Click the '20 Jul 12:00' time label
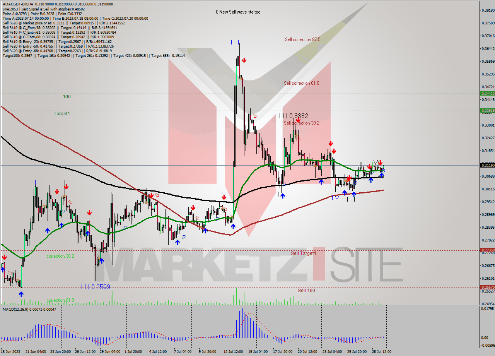 tap(308, 352)
